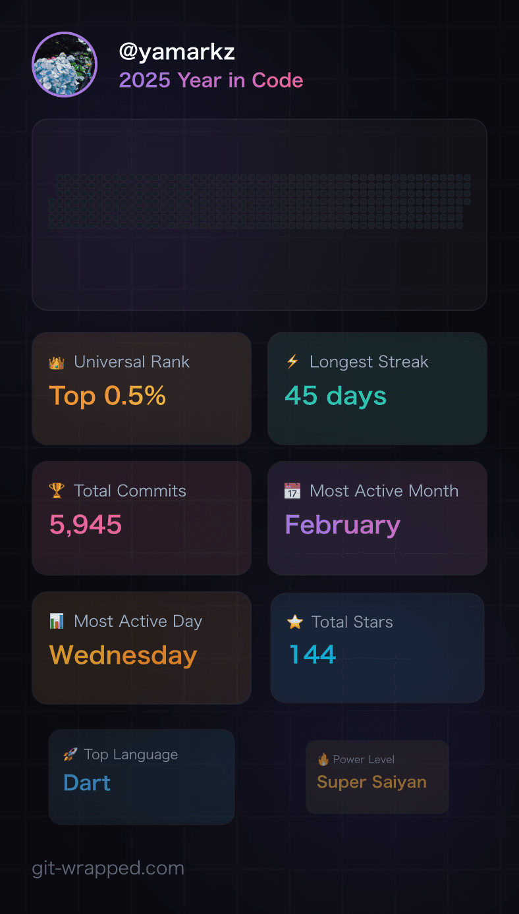The height and width of the screenshot is (914, 519).
Task: Click the calendar icon for Most Active Month
Action: click(292, 491)
